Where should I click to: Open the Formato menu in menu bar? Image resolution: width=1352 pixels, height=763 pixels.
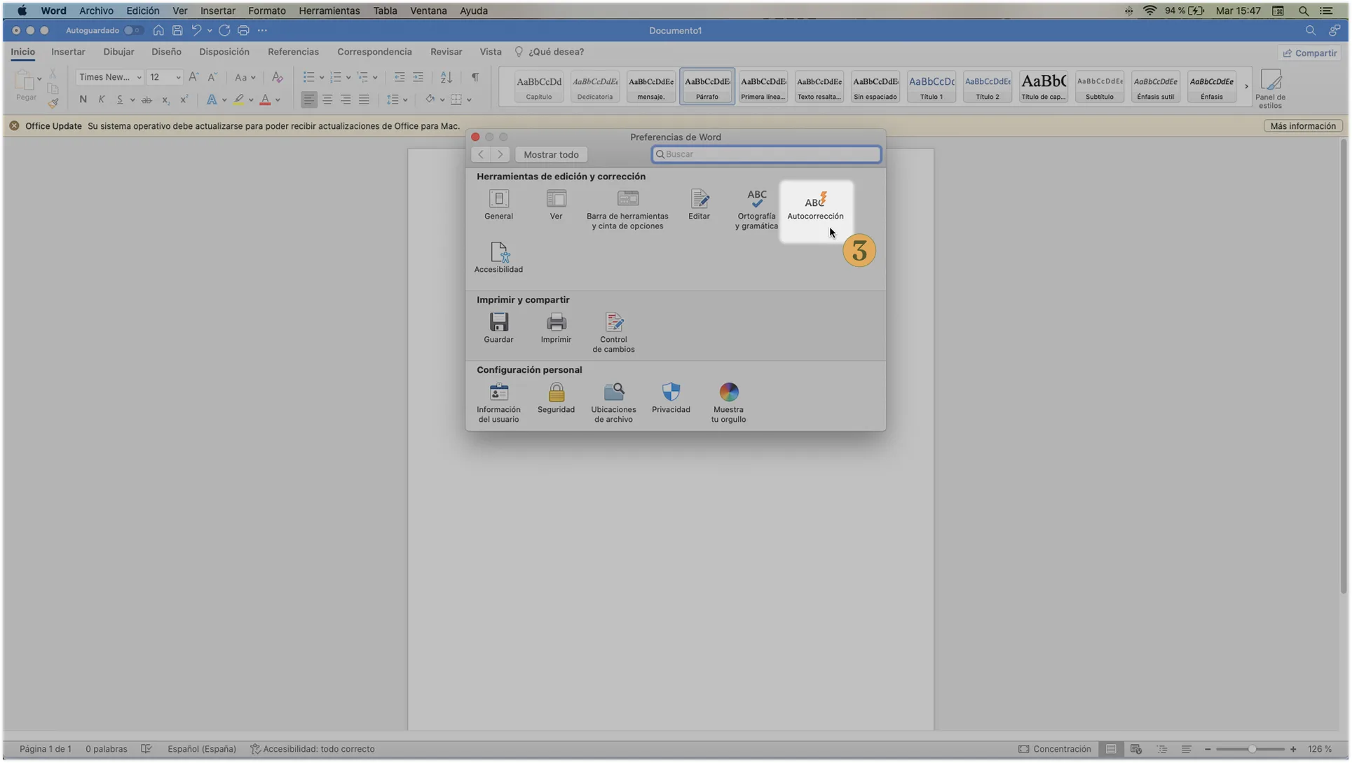[x=266, y=11]
